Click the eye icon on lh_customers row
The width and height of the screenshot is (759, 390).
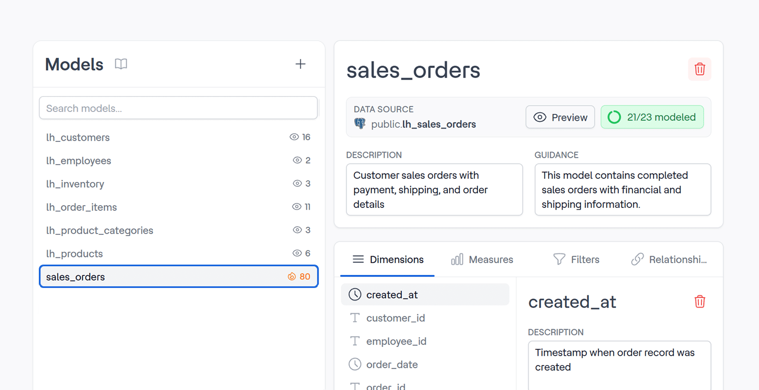click(294, 137)
